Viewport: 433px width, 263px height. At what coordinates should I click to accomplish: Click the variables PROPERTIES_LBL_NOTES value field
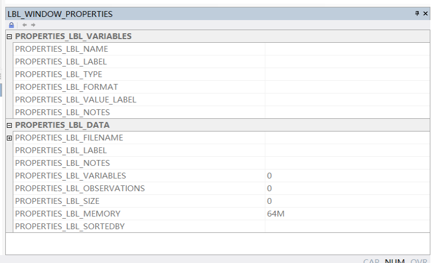tap(347, 112)
